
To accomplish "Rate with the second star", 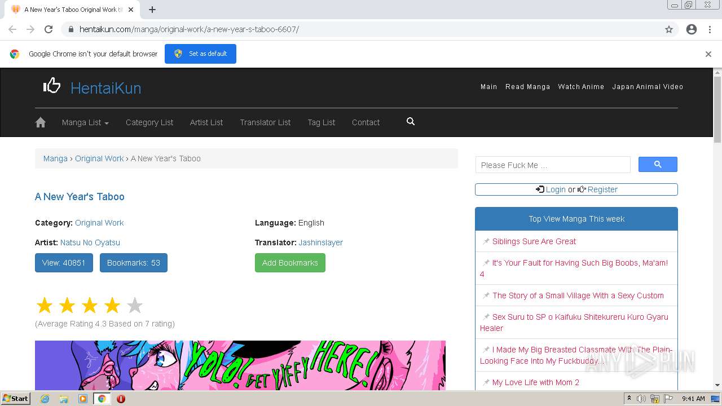I will click(67, 306).
